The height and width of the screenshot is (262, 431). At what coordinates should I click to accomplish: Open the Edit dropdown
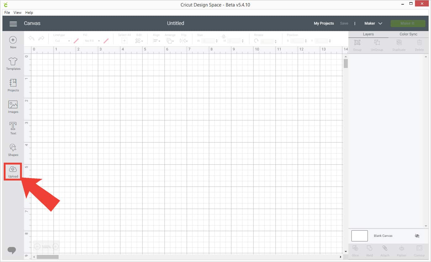coord(139,41)
